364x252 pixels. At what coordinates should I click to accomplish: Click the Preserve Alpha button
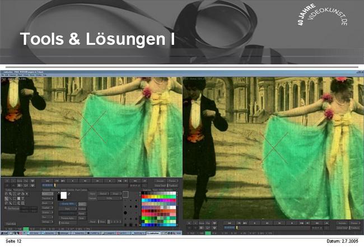point(68,218)
